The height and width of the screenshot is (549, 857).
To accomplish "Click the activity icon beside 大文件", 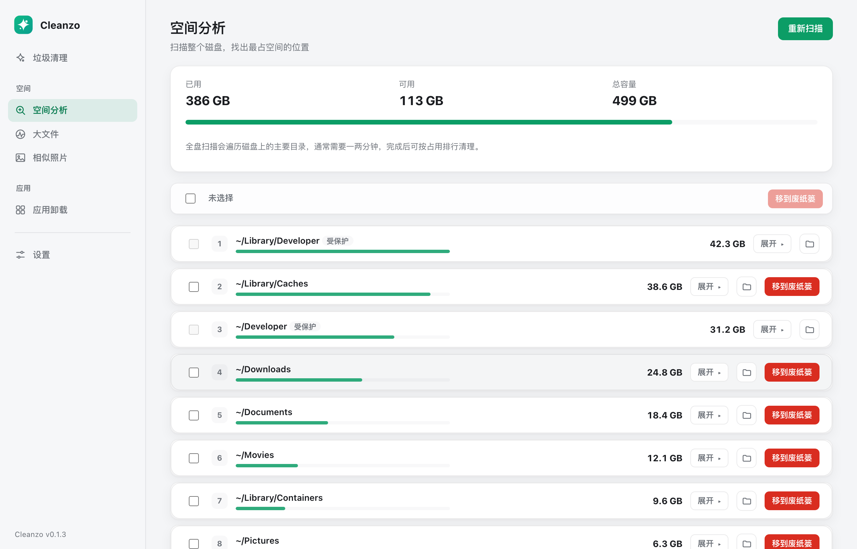I will click(20, 134).
